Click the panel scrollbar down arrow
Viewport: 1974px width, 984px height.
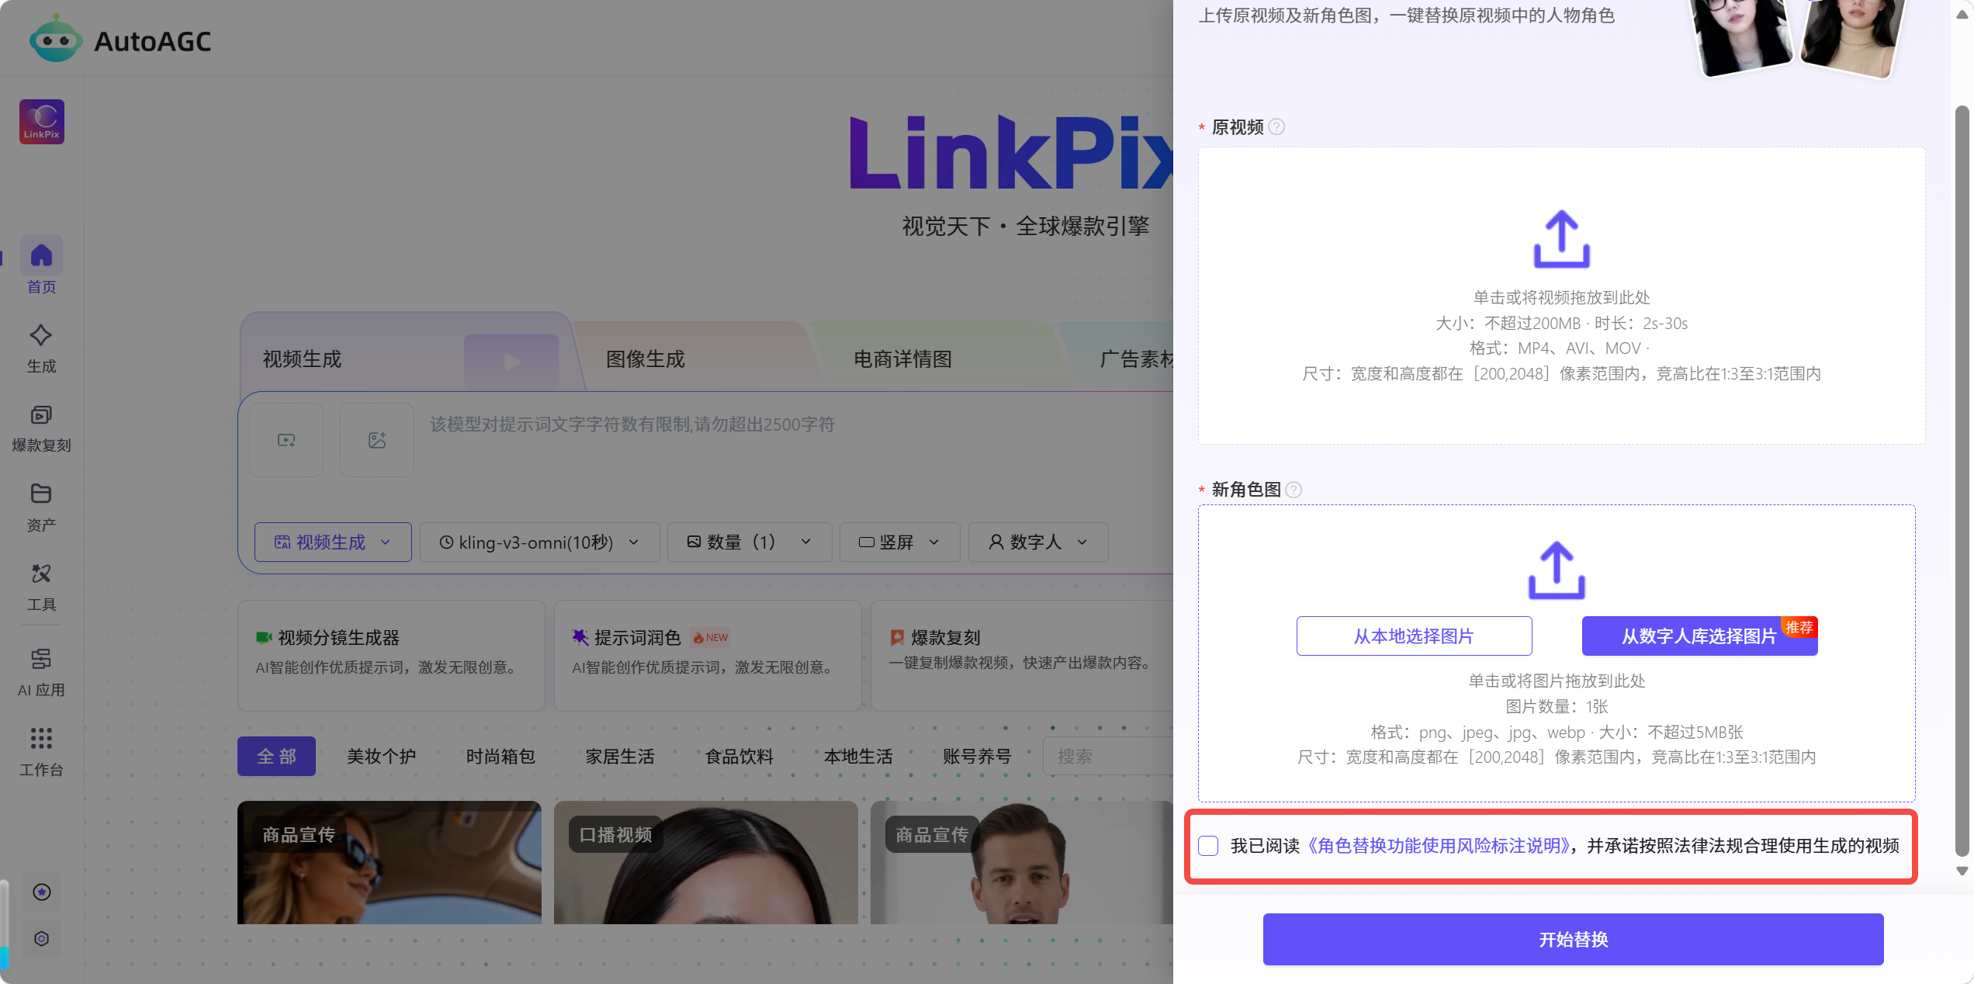coord(1962,871)
